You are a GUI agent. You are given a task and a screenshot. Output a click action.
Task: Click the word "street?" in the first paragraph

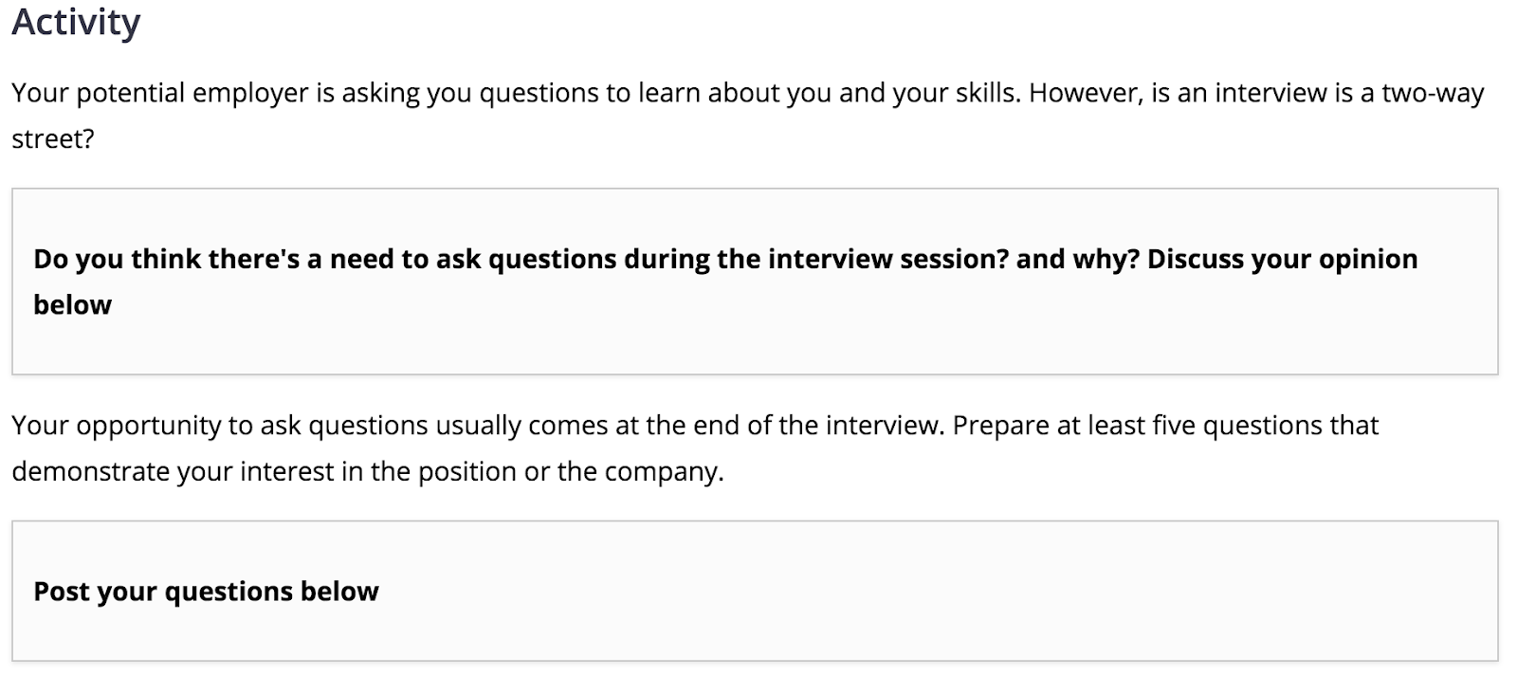(x=53, y=139)
